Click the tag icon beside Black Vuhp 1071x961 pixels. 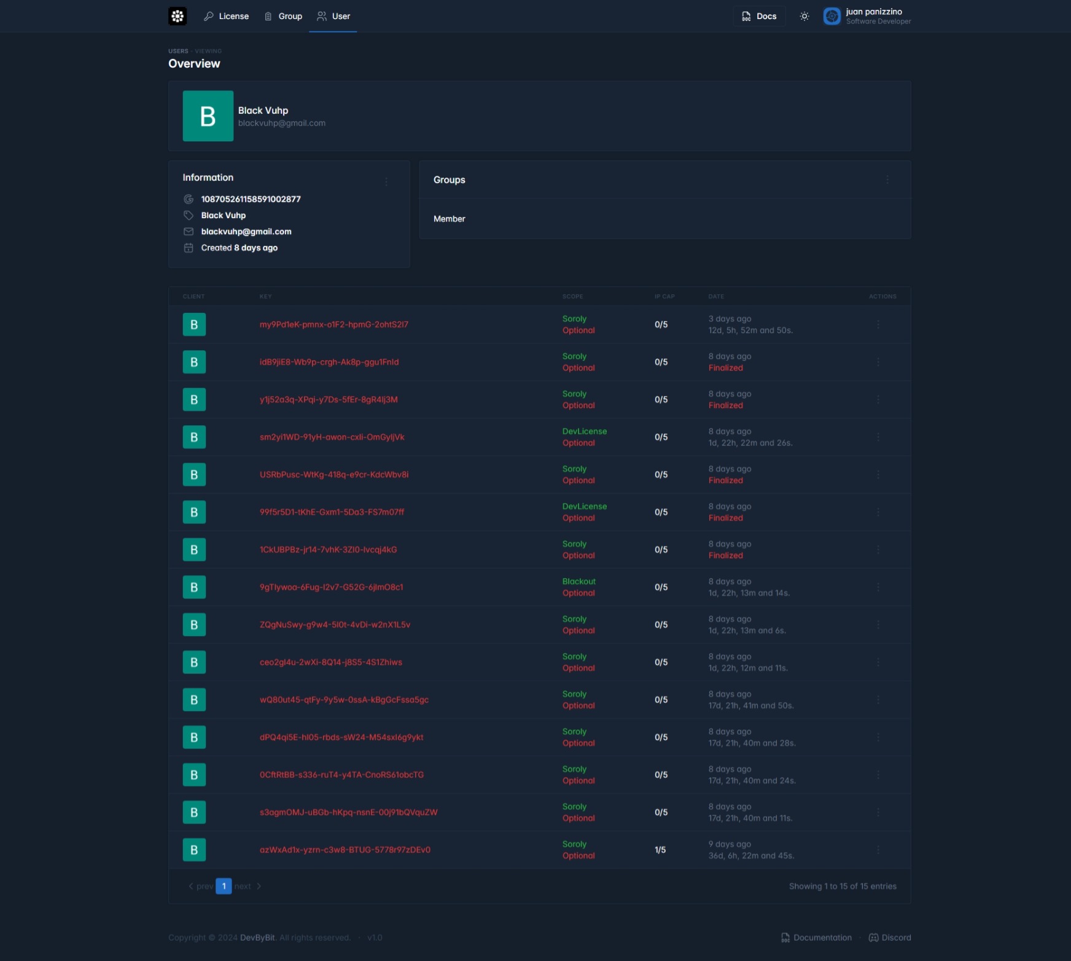189,215
